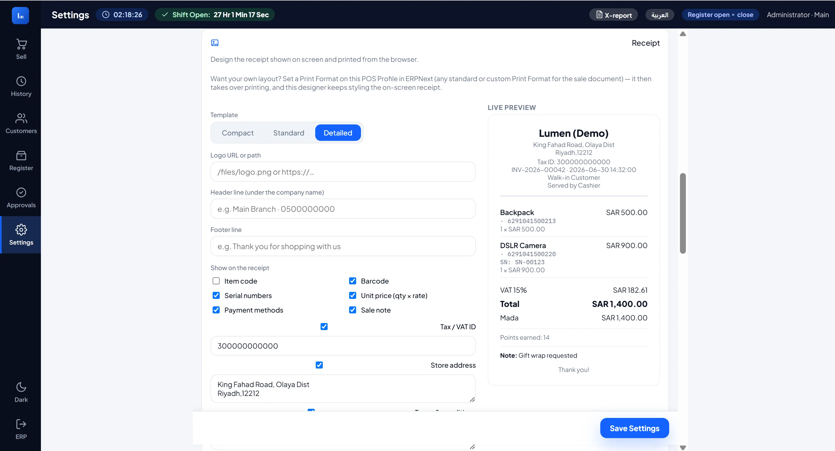Screen dimensions: 835x451
Task: Click Lumen (Demo) in the preview
Action: [573, 133]
